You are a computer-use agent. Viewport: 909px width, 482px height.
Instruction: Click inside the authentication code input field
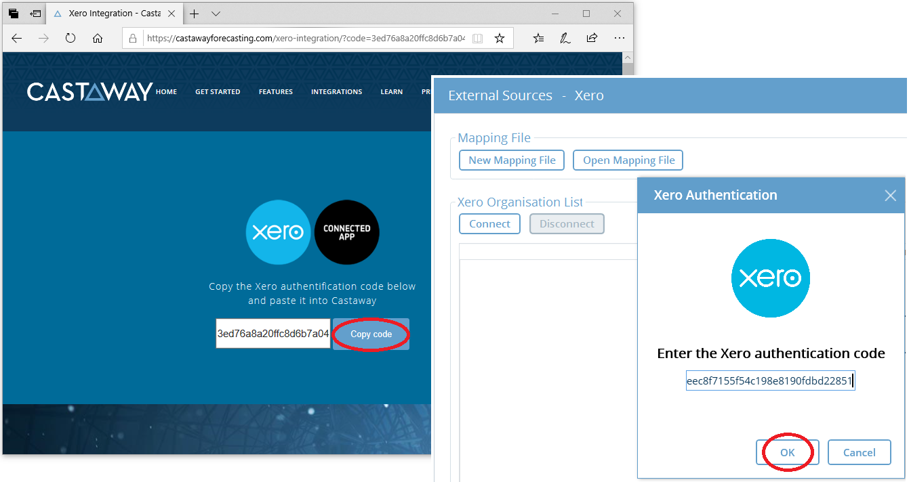click(x=770, y=380)
